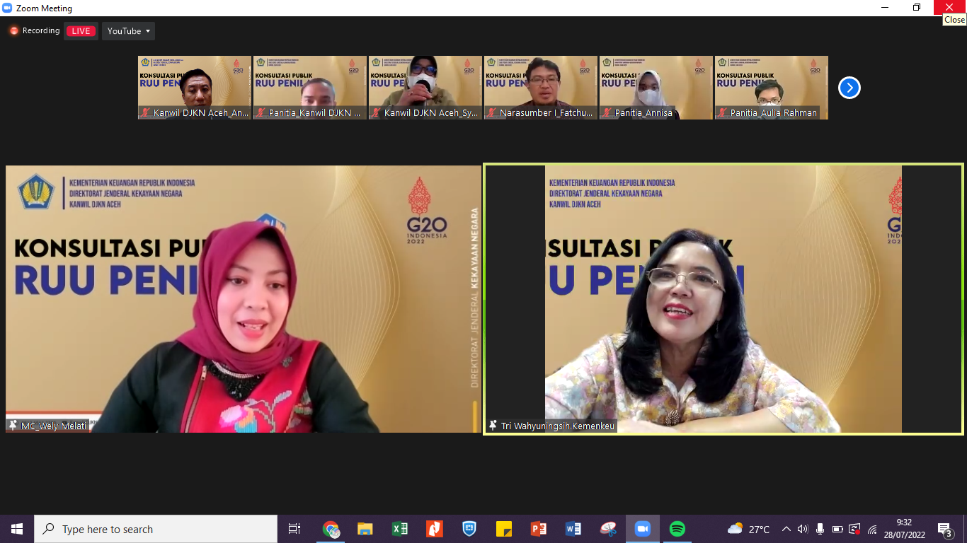This screenshot has height=543, width=967.
Task: Select the Narasumber I_Fatchu video thumbnail
Action: pos(541,88)
